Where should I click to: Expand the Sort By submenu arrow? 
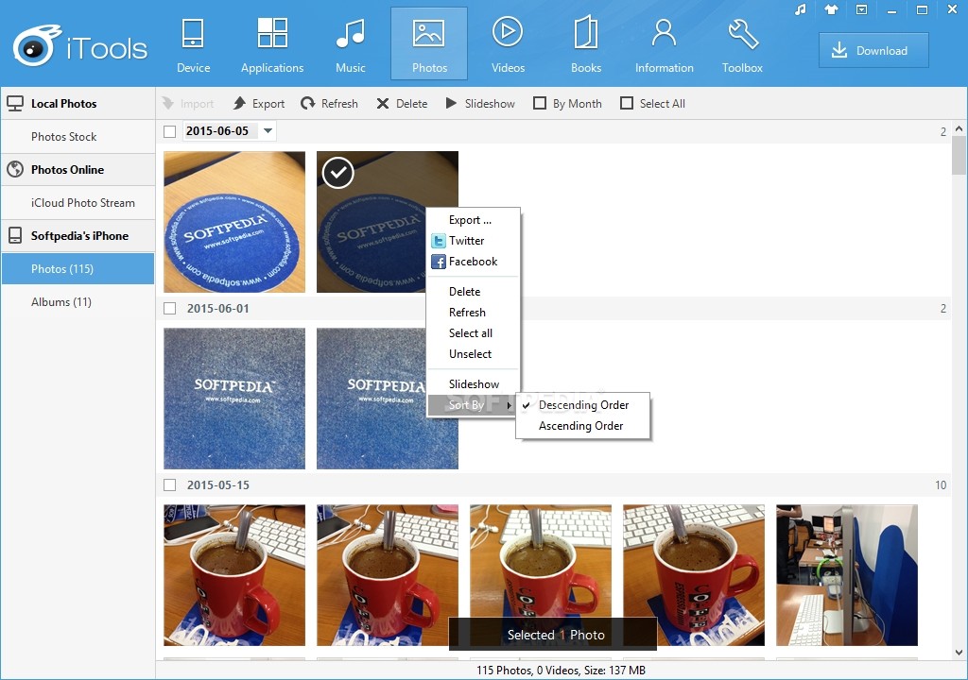510,405
